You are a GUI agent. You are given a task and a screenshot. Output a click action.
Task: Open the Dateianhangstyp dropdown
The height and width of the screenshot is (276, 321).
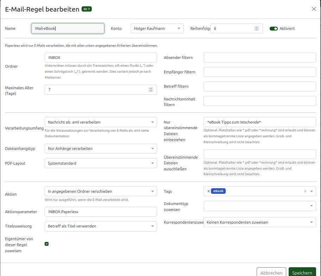(101, 149)
